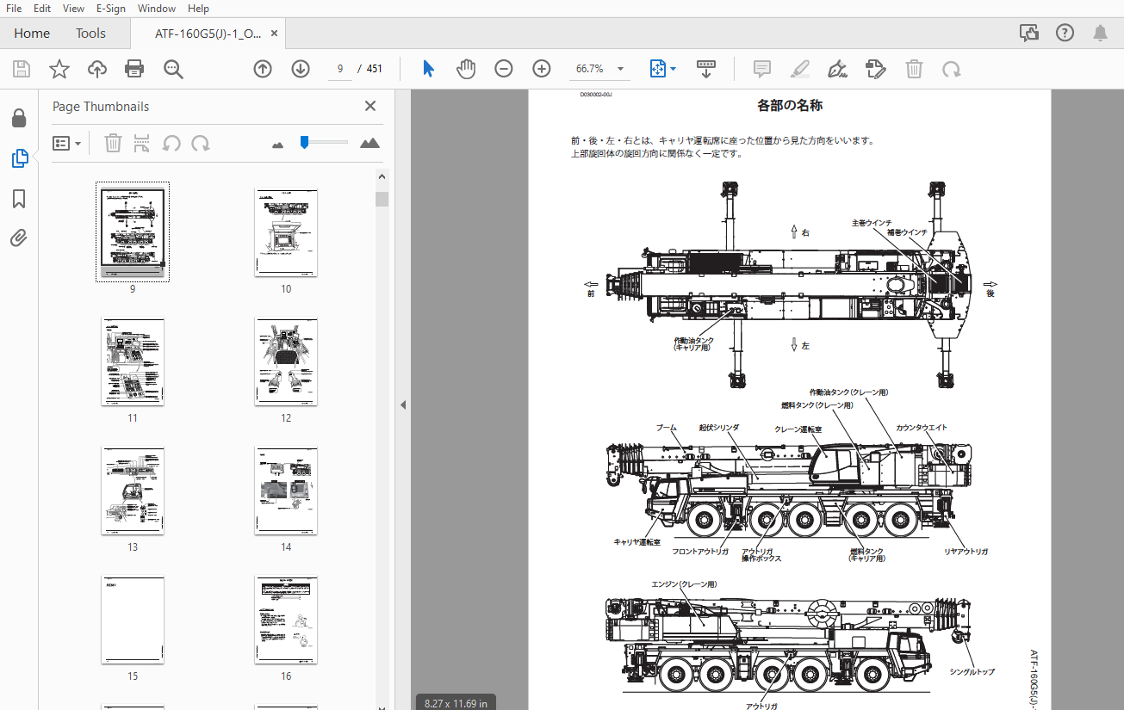Close the ATF-160G5 document tab

[274, 34]
